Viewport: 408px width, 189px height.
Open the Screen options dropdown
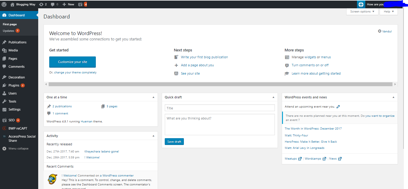[362, 12]
